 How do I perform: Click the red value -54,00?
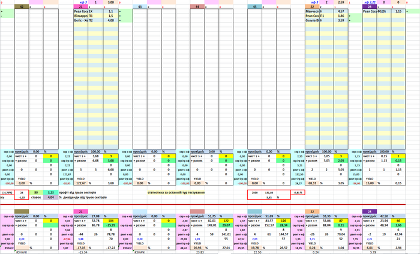click(355, 183)
